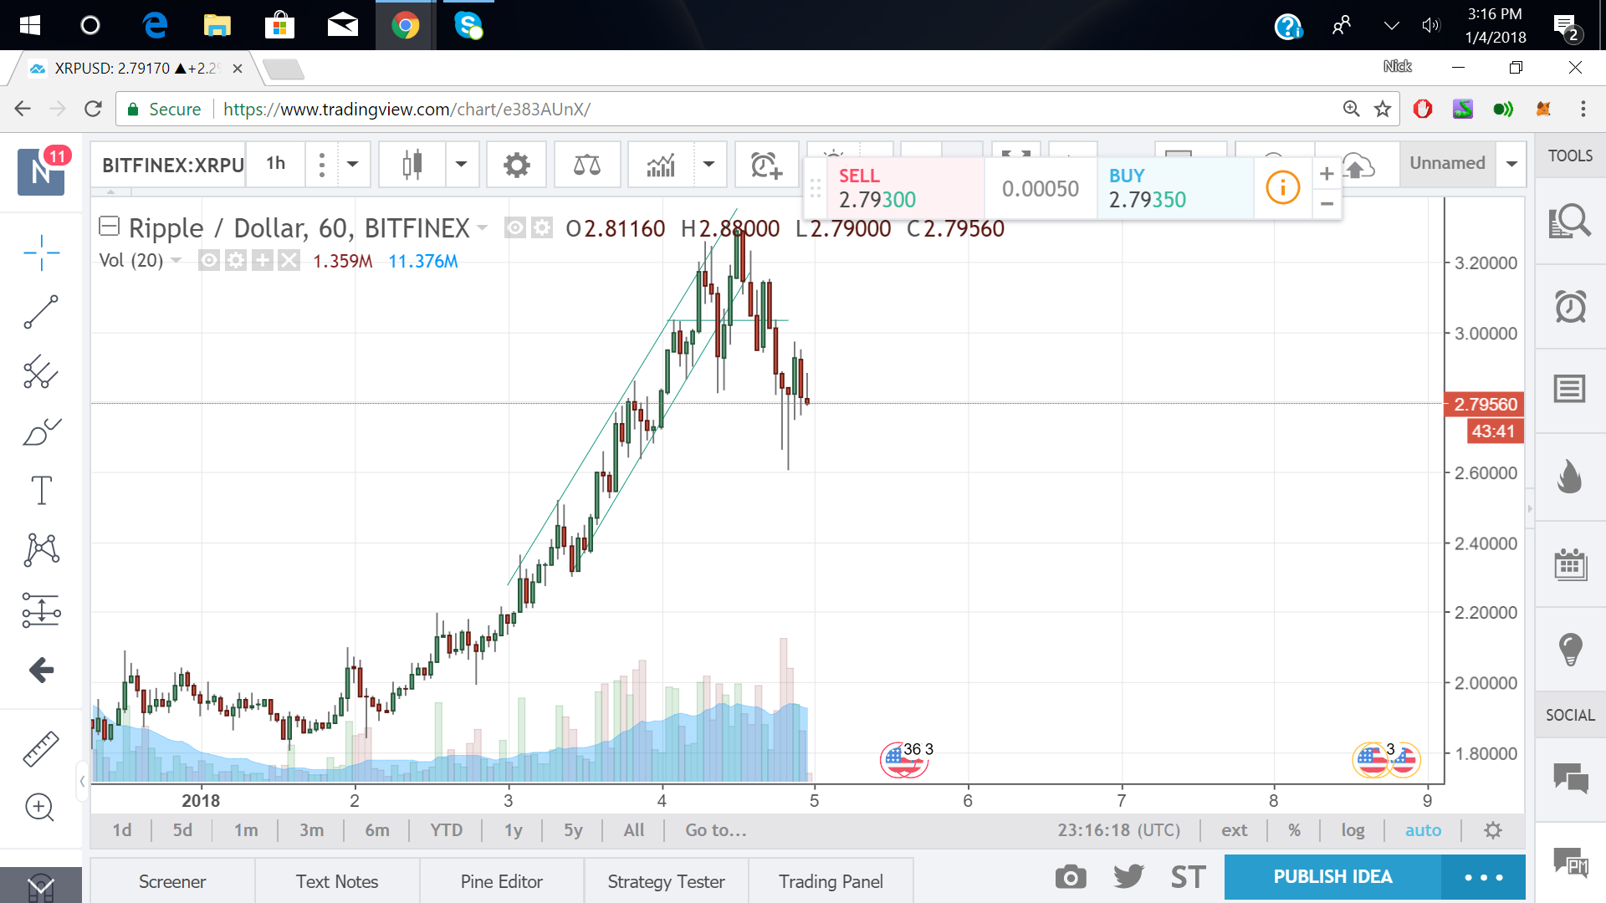Create an alert with the alarm plus icon
Image resolution: width=1606 pixels, height=903 pixels.
click(766, 165)
